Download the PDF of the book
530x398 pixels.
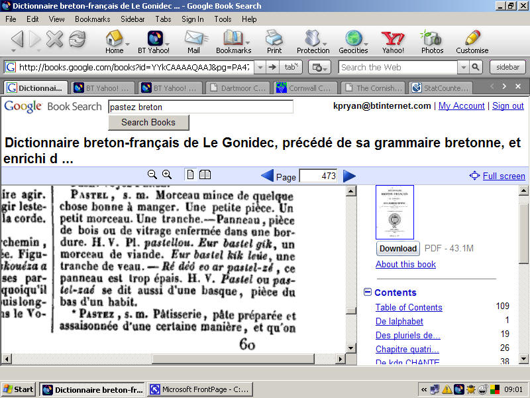tap(397, 248)
